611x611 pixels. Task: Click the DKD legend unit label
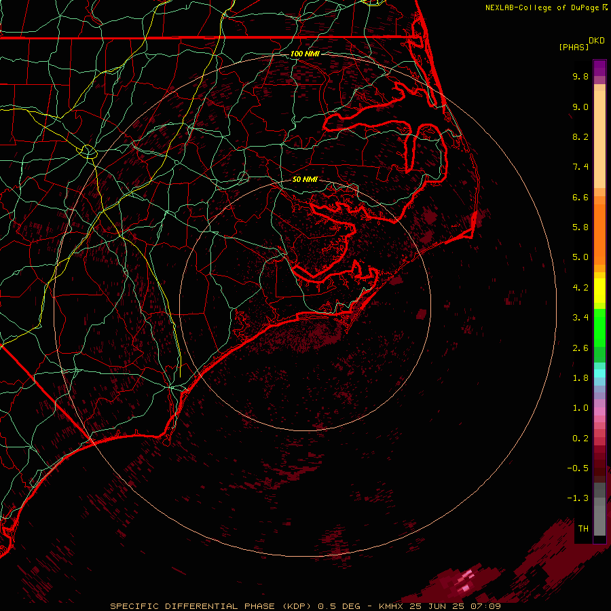(x=597, y=41)
